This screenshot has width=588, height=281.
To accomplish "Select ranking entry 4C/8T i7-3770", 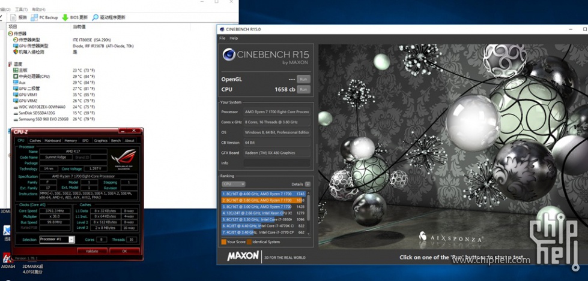I will point(264,232).
